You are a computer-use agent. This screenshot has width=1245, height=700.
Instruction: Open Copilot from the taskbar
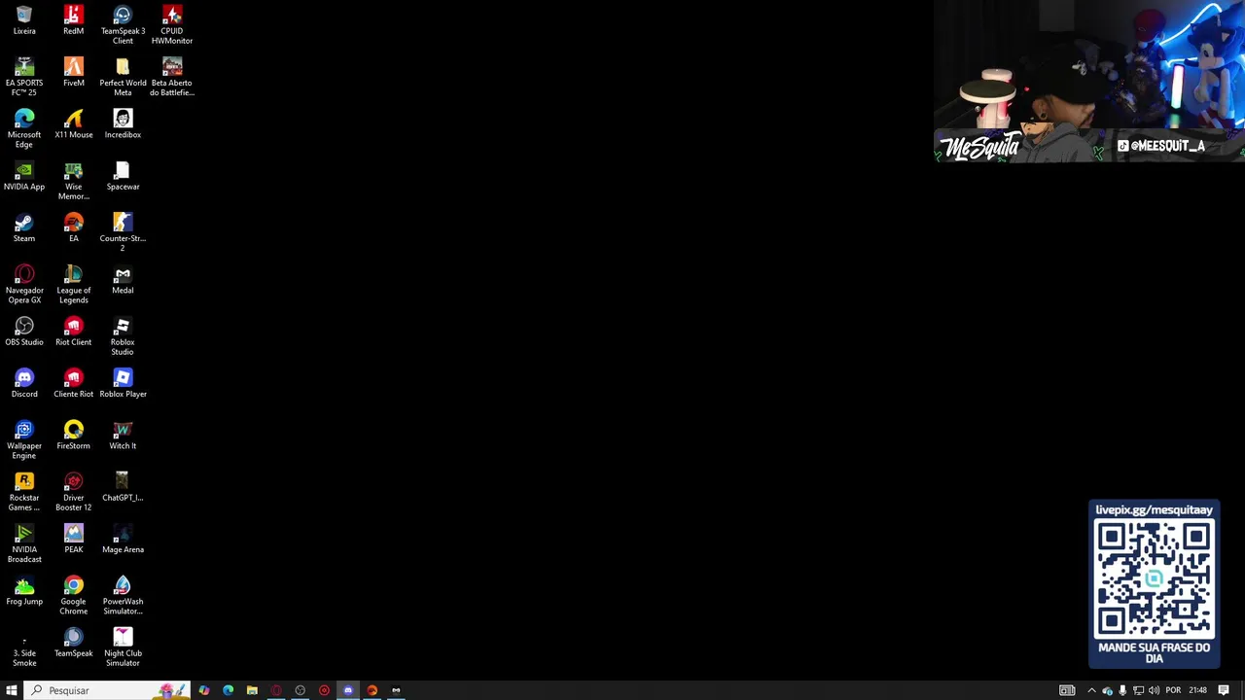[204, 690]
